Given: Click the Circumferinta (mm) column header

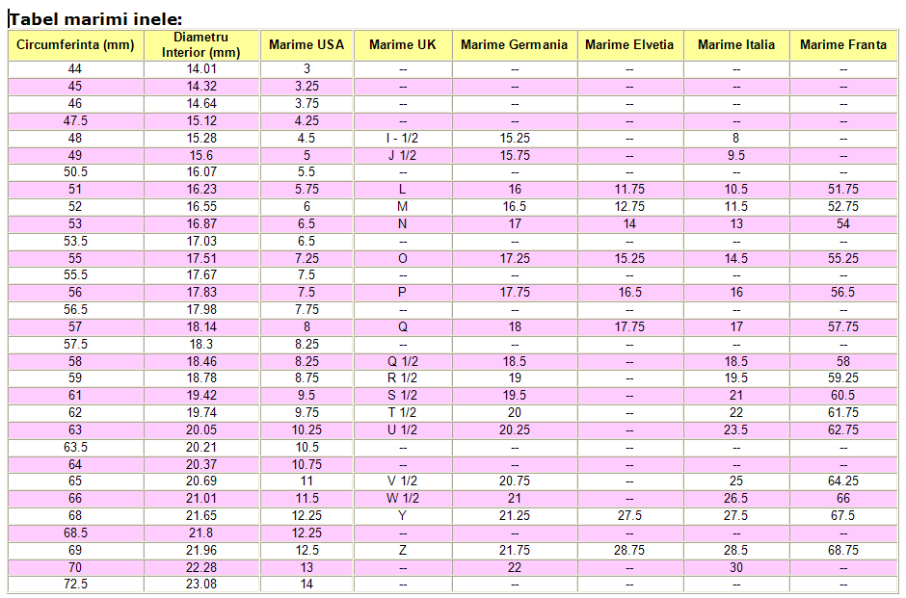Looking at the screenshot, I should [x=75, y=45].
